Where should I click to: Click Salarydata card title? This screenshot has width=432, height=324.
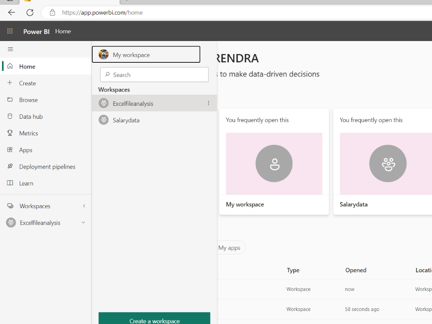(x=354, y=204)
